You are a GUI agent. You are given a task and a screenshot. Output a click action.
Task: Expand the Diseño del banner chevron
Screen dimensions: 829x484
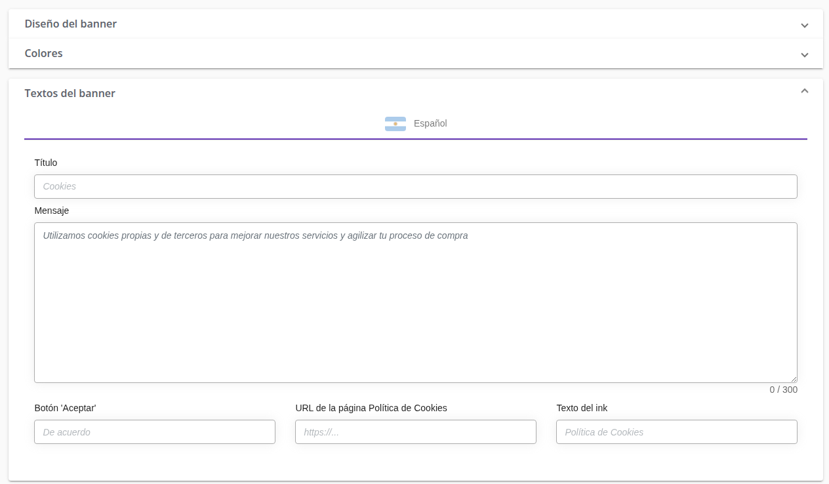pos(804,26)
